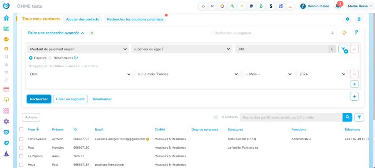This screenshot has height=168, width=375.
Task: Click the 'Rechercher un segment' field
Action: tap(271, 33)
